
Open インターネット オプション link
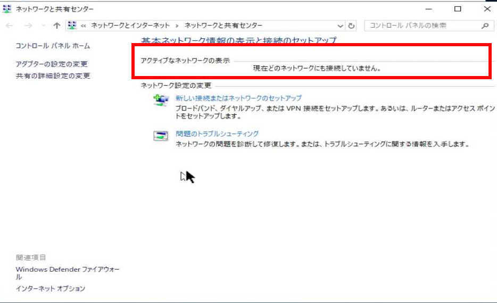[x=51, y=289]
